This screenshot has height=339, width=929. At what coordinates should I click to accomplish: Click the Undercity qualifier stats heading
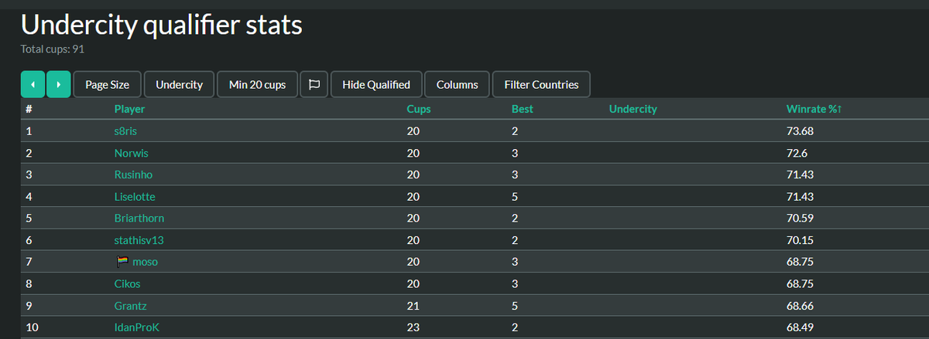[x=161, y=25]
